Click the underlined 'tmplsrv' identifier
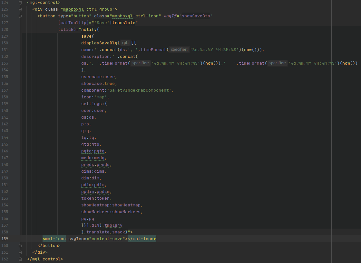The image size is (361, 263). pos(113,225)
